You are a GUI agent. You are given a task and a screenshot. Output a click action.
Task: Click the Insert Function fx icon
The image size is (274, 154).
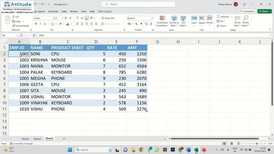click(34, 35)
